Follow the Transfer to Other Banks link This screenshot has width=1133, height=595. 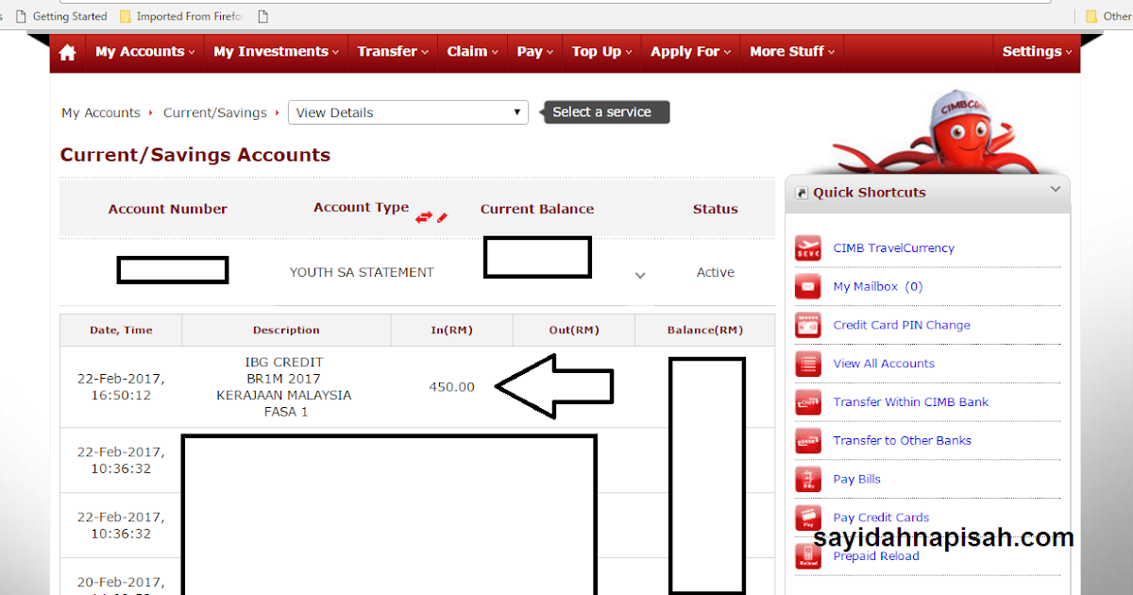coord(902,441)
